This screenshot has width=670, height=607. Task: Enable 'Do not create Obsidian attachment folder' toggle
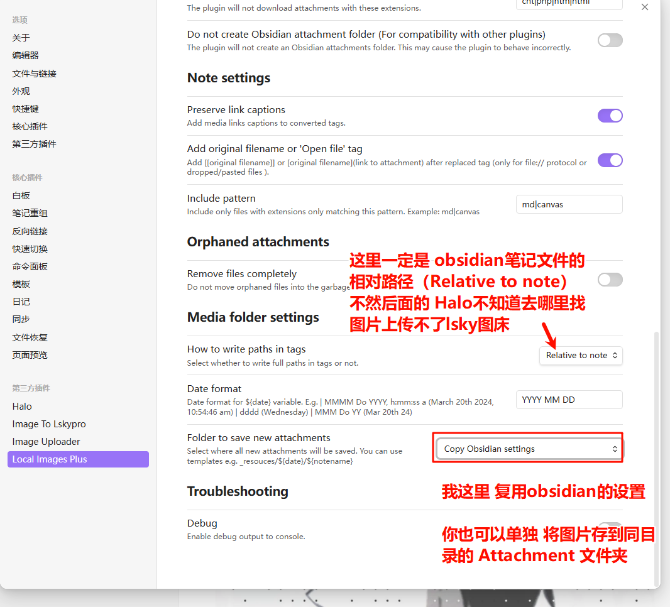610,40
